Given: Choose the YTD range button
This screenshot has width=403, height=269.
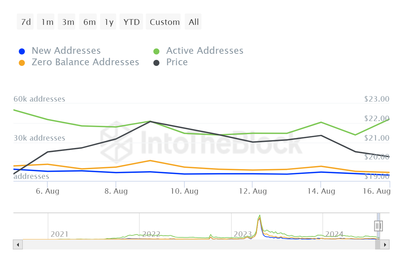Looking at the screenshot, I should (x=131, y=22).
